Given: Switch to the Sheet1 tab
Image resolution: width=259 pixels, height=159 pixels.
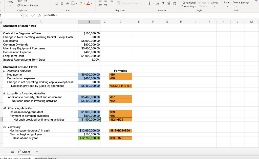Looking at the screenshot, I should click(25, 152).
